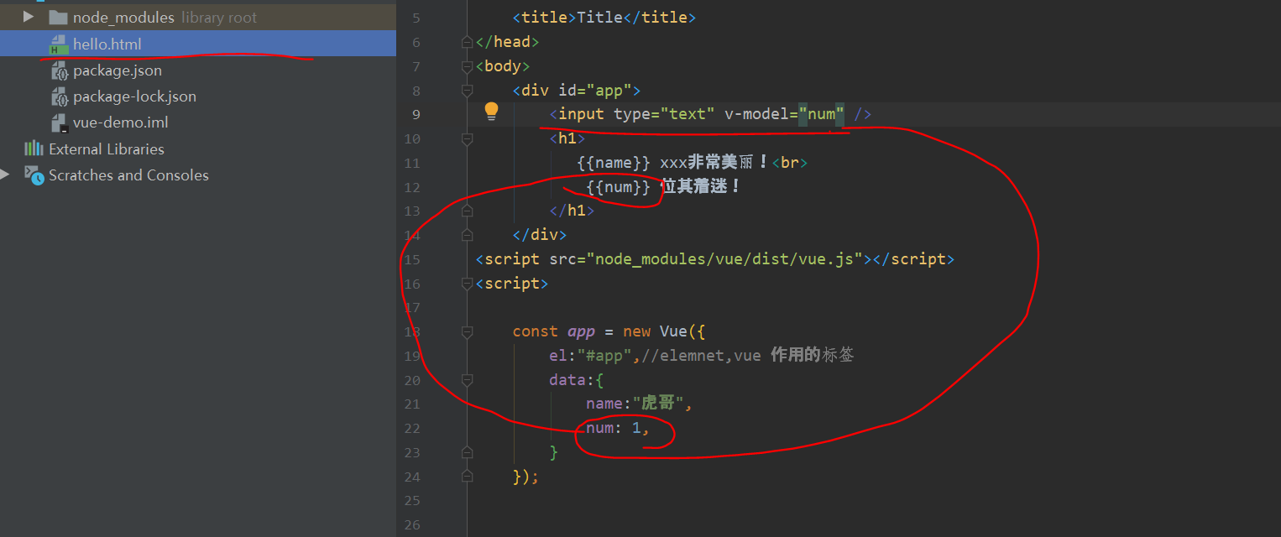Image resolution: width=1281 pixels, height=537 pixels.
Task: Click line number 22 in gutter
Action: coord(412,428)
